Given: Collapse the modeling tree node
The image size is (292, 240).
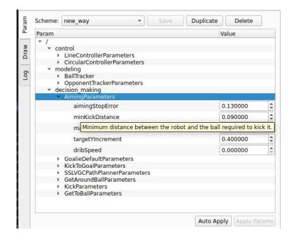Looking at the screenshot, I should tap(49, 69).
